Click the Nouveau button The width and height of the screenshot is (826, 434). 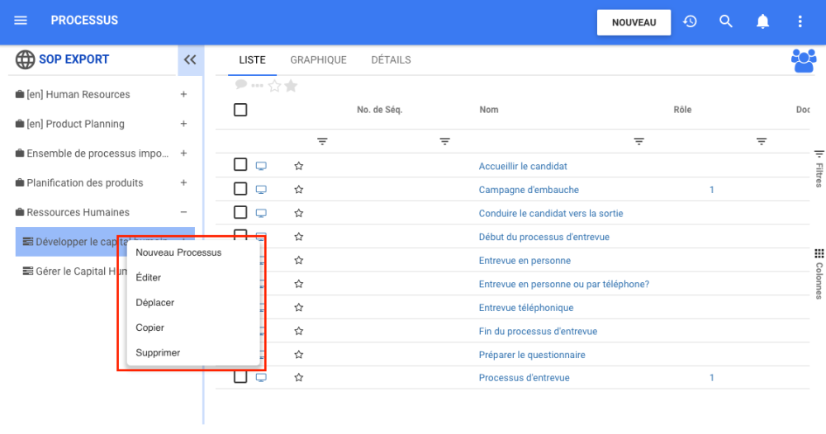634,22
